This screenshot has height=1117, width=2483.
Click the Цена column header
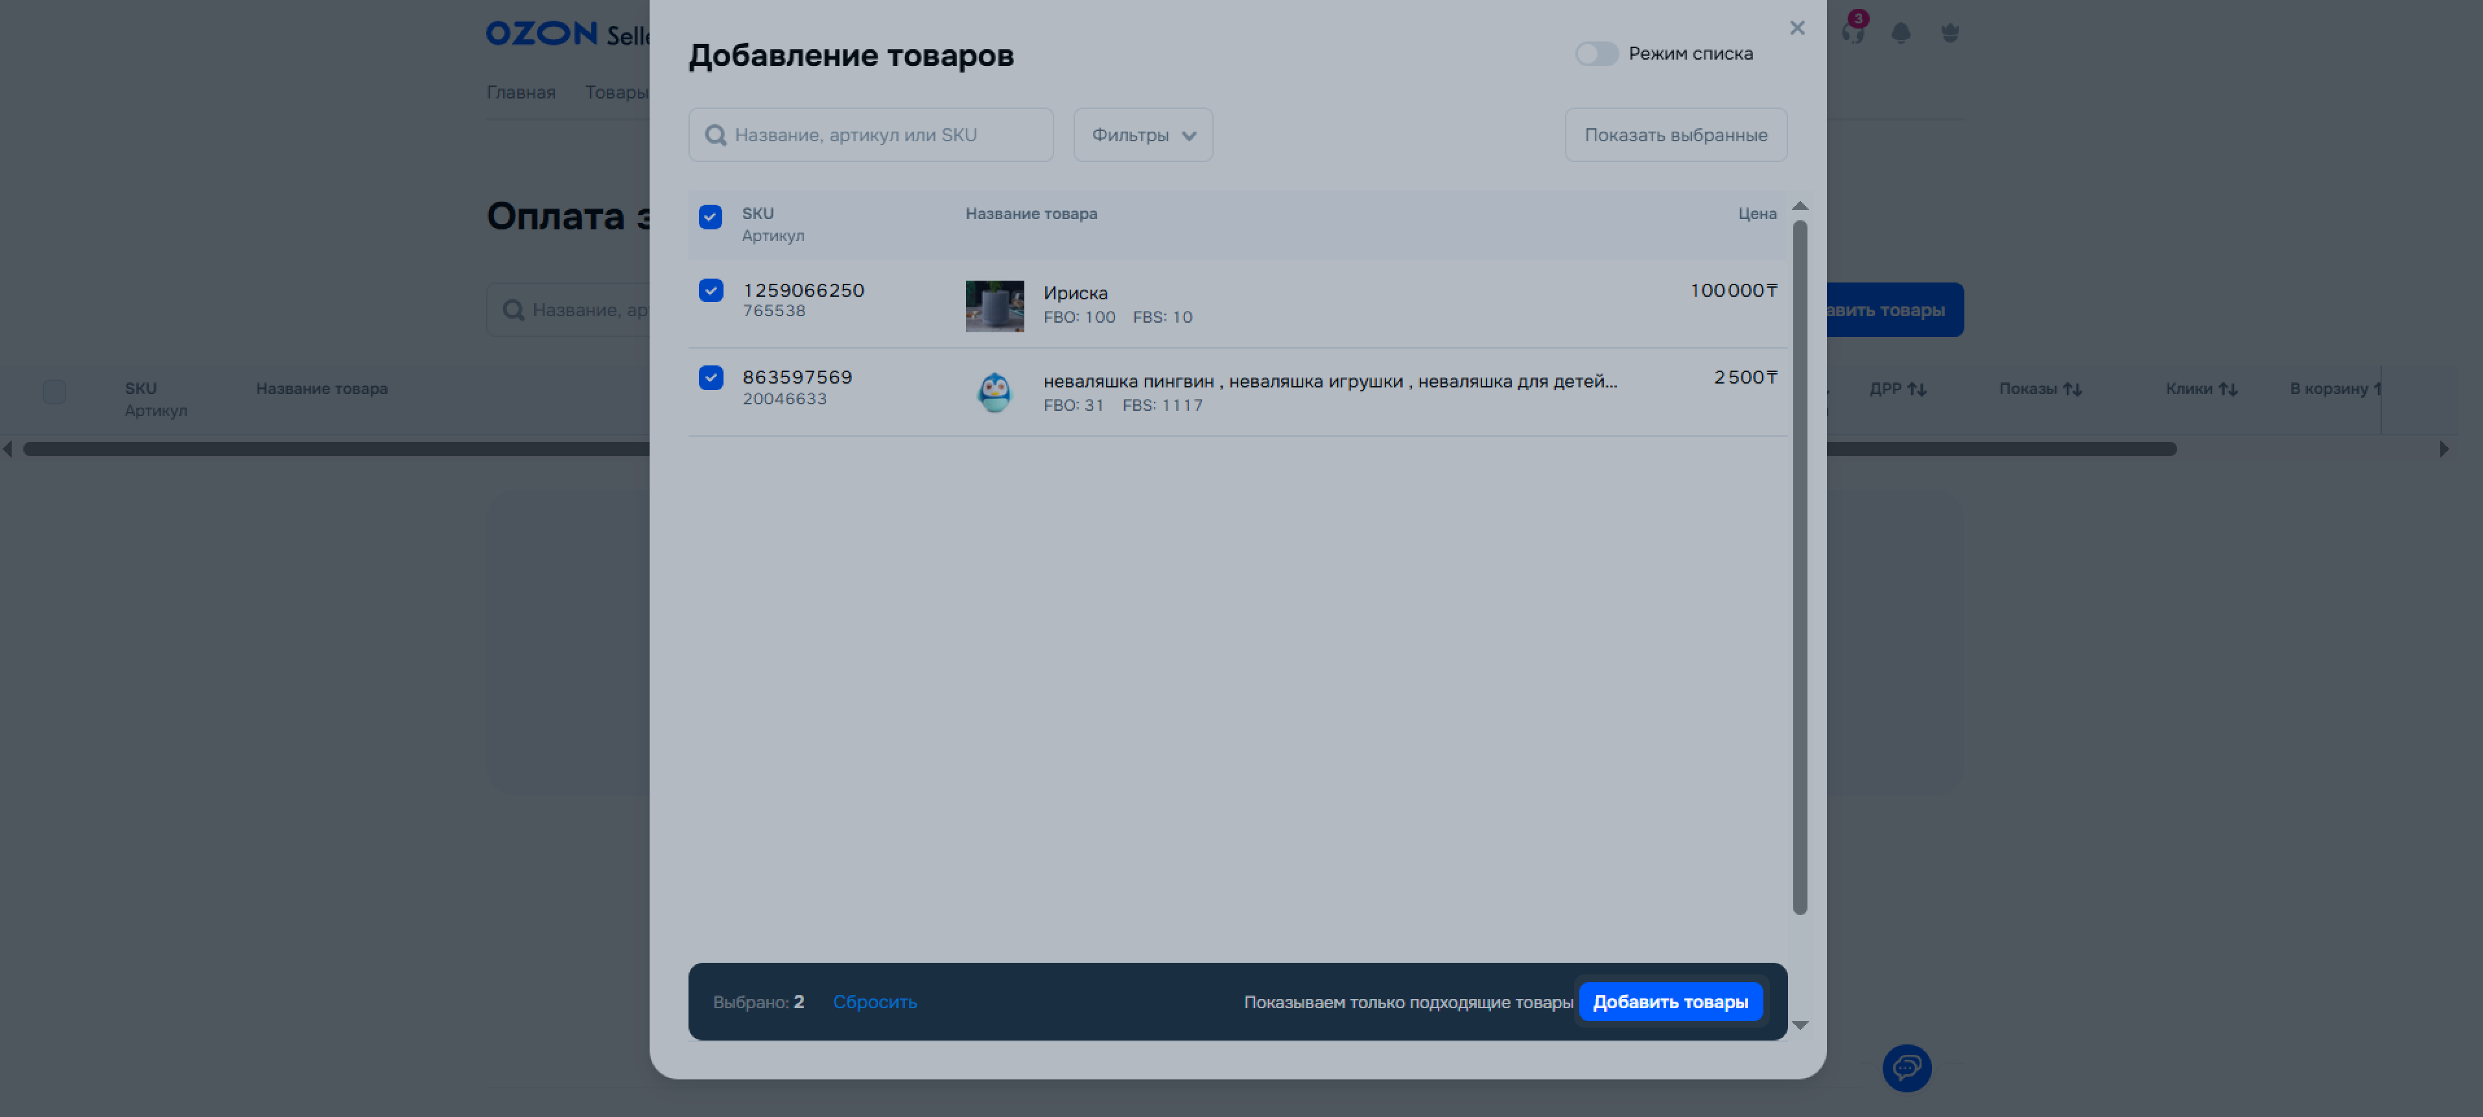1757,214
